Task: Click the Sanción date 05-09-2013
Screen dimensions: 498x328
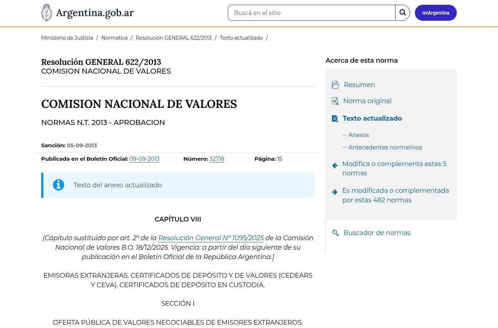Action: [82, 145]
